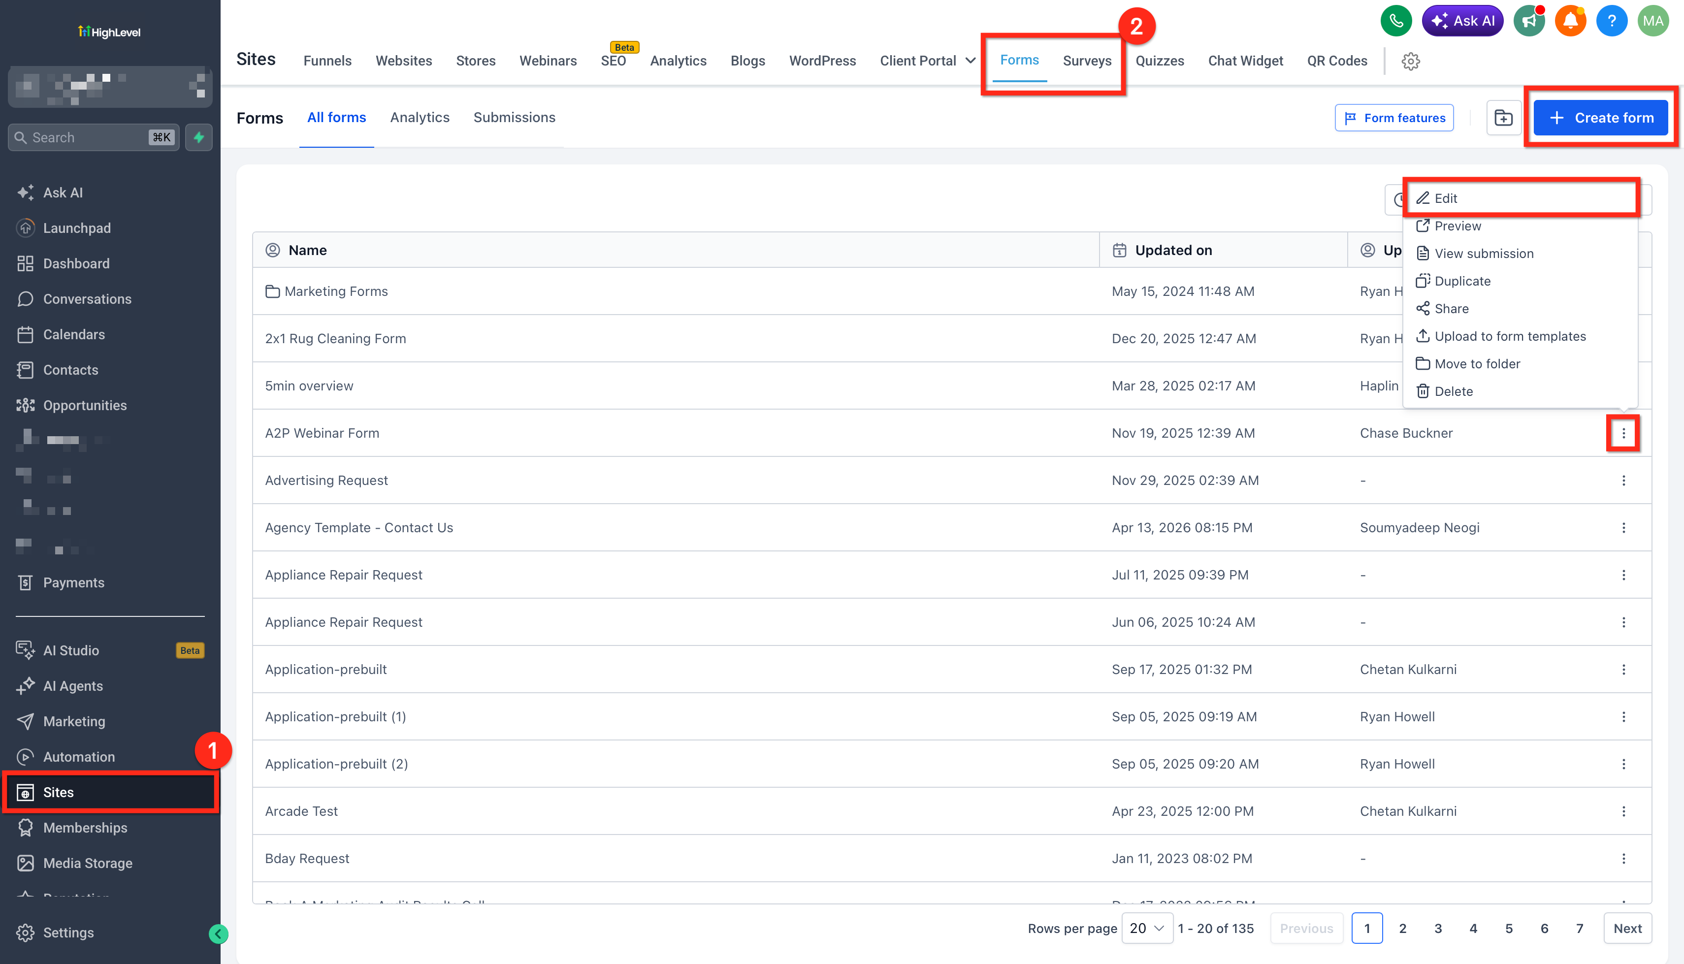Click the create new folder icon
The height and width of the screenshot is (964, 1684).
coord(1503,118)
